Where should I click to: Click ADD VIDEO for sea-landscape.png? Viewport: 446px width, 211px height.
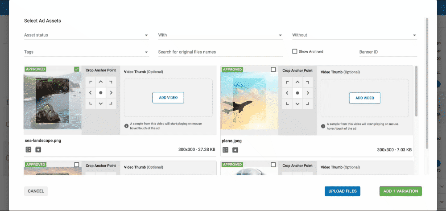pyautogui.click(x=169, y=98)
